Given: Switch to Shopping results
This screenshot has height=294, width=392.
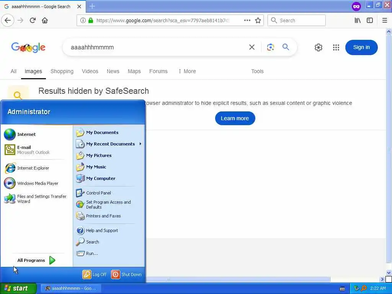Looking at the screenshot, I should (62, 71).
